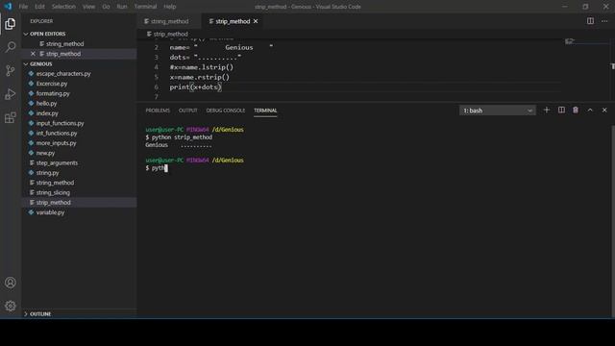Viewport: 615px width, 346px height.
Task: Click the editor minimap preview
Action: pos(570,41)
